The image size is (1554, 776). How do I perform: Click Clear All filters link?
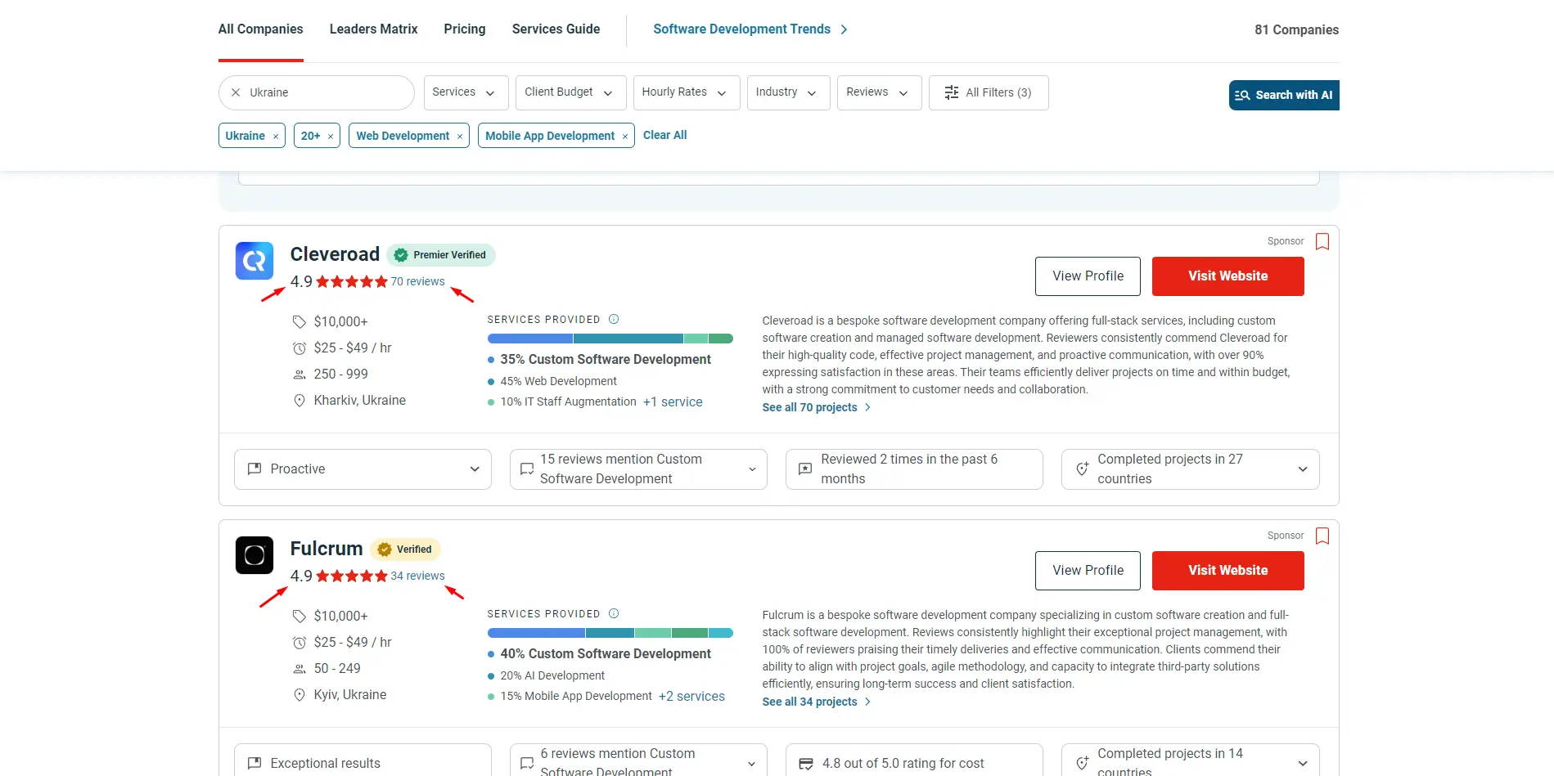[664, 136]
